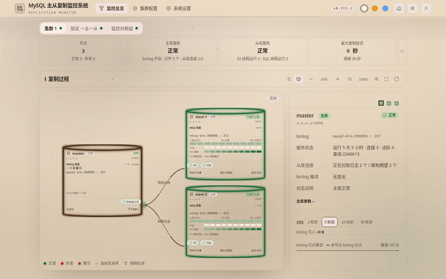Compare with 5 轮前
This screenshot has height=279, width=446.
330,222
